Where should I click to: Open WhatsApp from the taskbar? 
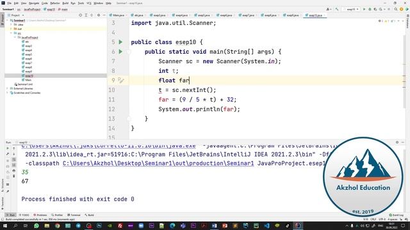37,226
